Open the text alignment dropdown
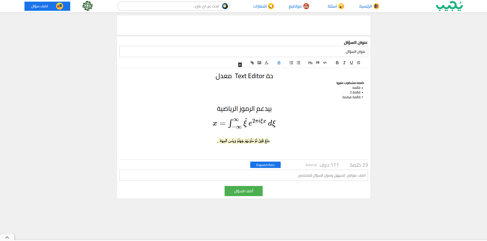This screenshot has width=487, height=241. point(279,63)
